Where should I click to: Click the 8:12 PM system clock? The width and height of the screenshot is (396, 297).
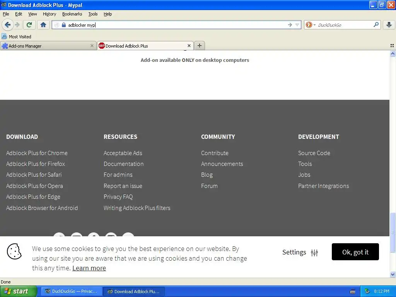pos(382,291)
